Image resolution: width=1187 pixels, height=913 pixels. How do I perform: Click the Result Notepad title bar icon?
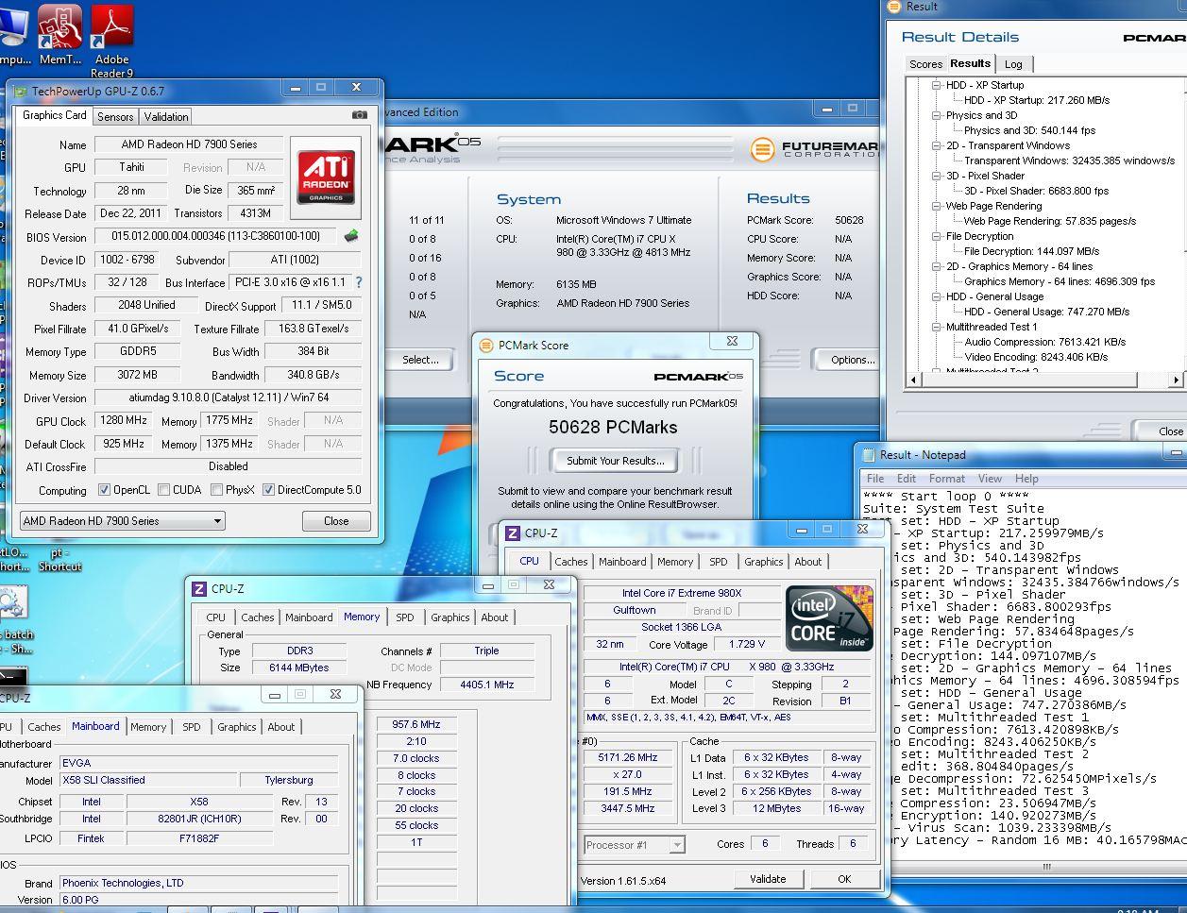(x=869, y=455)
